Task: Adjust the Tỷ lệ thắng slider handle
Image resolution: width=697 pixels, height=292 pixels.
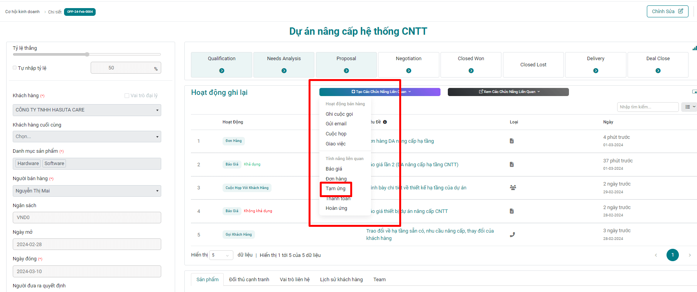Action: click(x=87, y=54)
